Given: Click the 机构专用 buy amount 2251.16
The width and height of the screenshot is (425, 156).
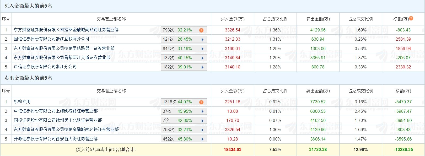Looking at the screenshot, I should point(233,102).
